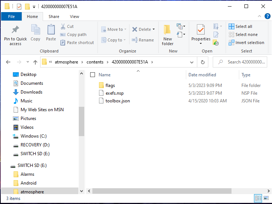Sort by the Type column header
The height and width of the screenshot is (204, 272).
(246, 75)
